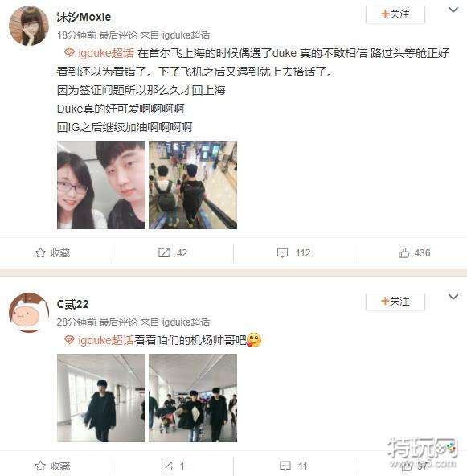Viewport: 467px width, 476px height.
Task: Follow C贰22 with the 关注 button
Action: coord(395,302)
